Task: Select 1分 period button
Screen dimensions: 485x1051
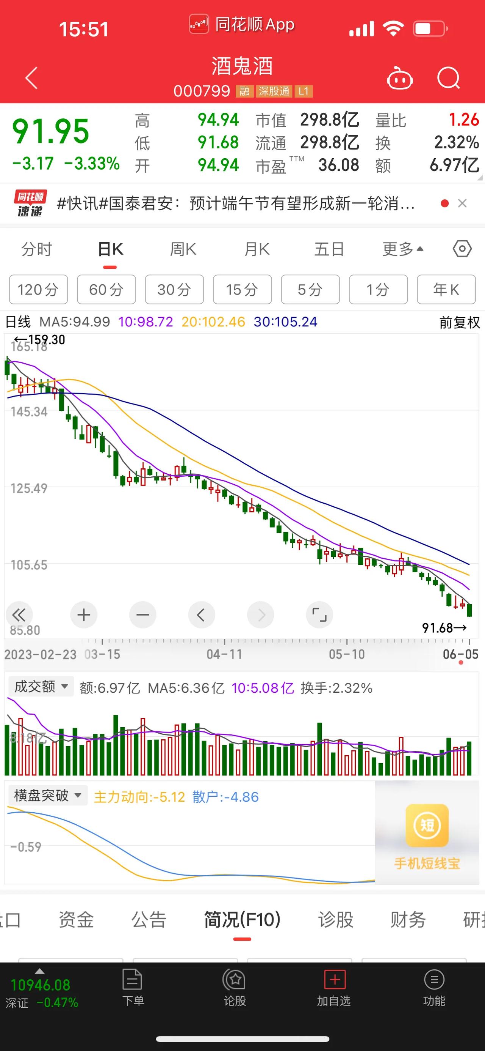Action: click(378, 289)
